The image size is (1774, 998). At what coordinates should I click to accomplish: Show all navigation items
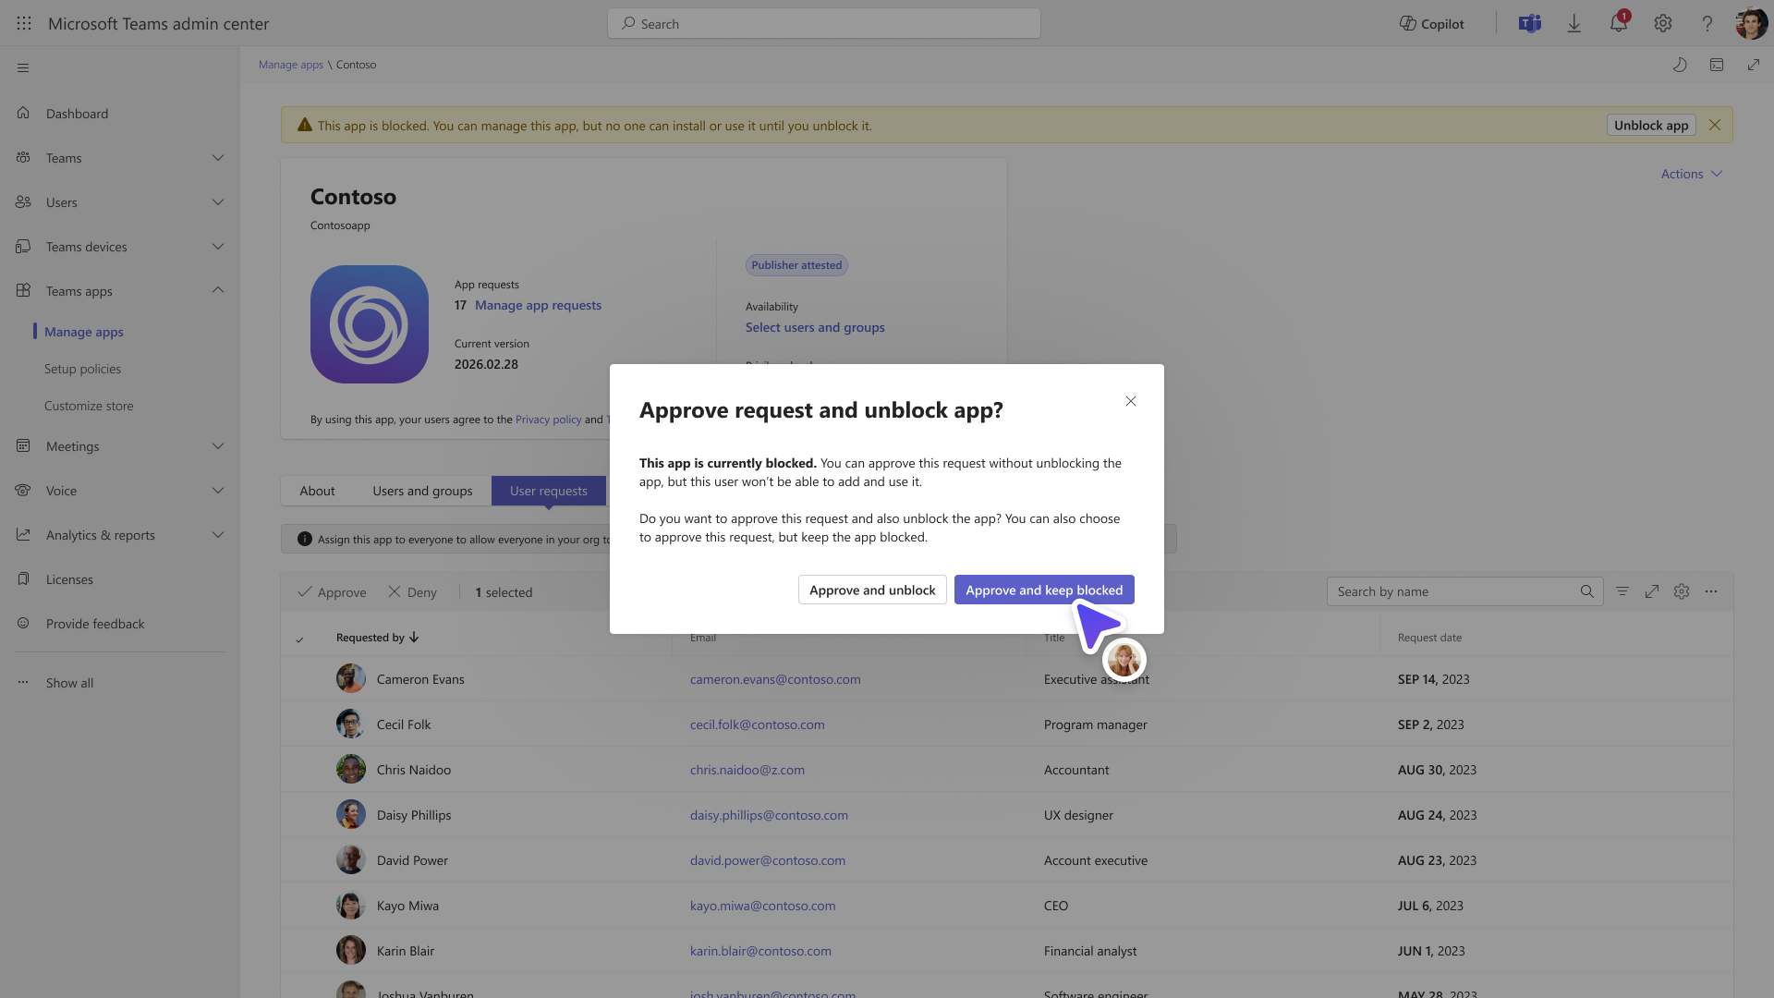[x=69, y=683]
